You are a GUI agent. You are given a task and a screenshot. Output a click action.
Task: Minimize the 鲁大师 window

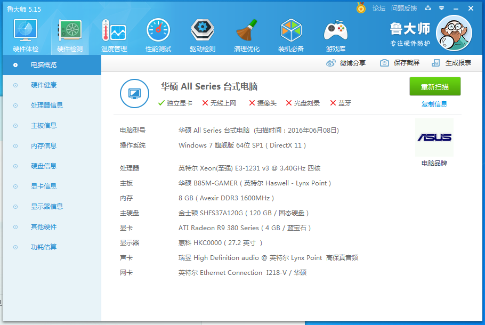coord(456,9)
